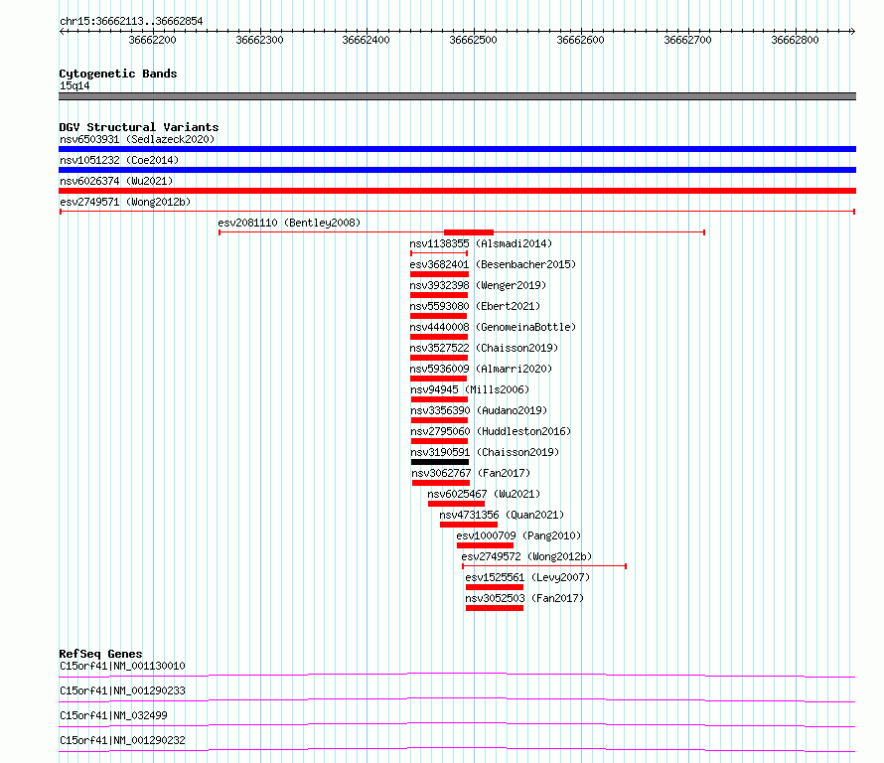The height and width of the screenshot is (763, 884).
Task: Click the RefSeq Genes track heading
Action: tap(100, 654)
